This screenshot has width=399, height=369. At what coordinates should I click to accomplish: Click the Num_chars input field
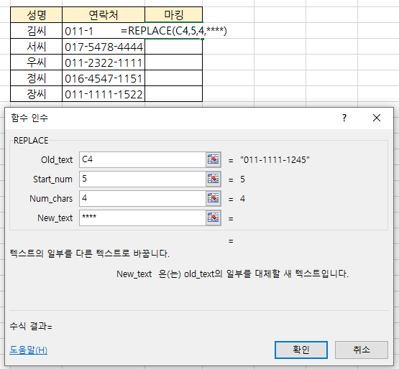(x=142, y=198)
